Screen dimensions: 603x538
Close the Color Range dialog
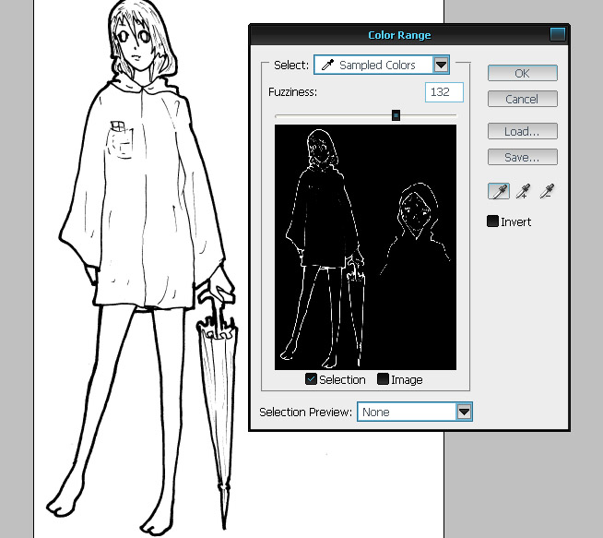(x=557, y=35)
